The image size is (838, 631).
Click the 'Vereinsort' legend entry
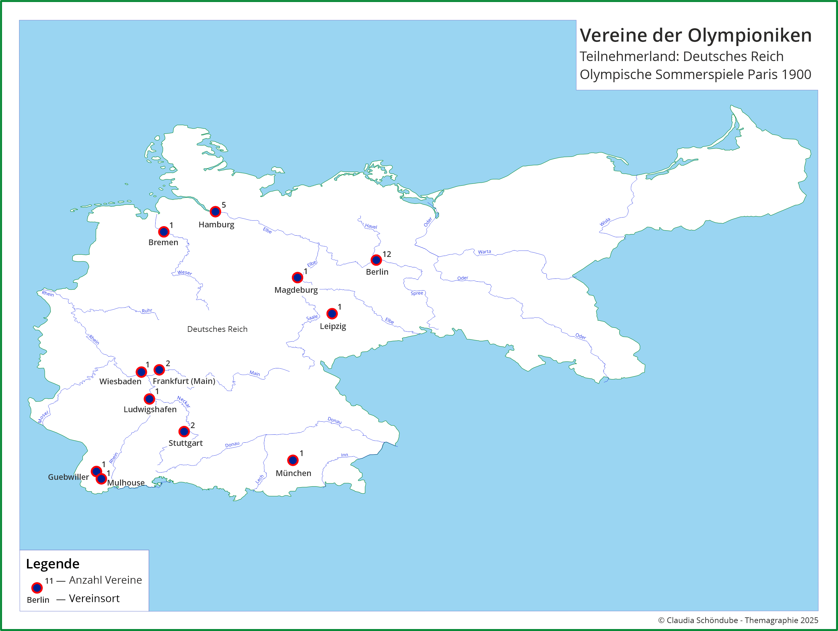click(x=94, y=598)
